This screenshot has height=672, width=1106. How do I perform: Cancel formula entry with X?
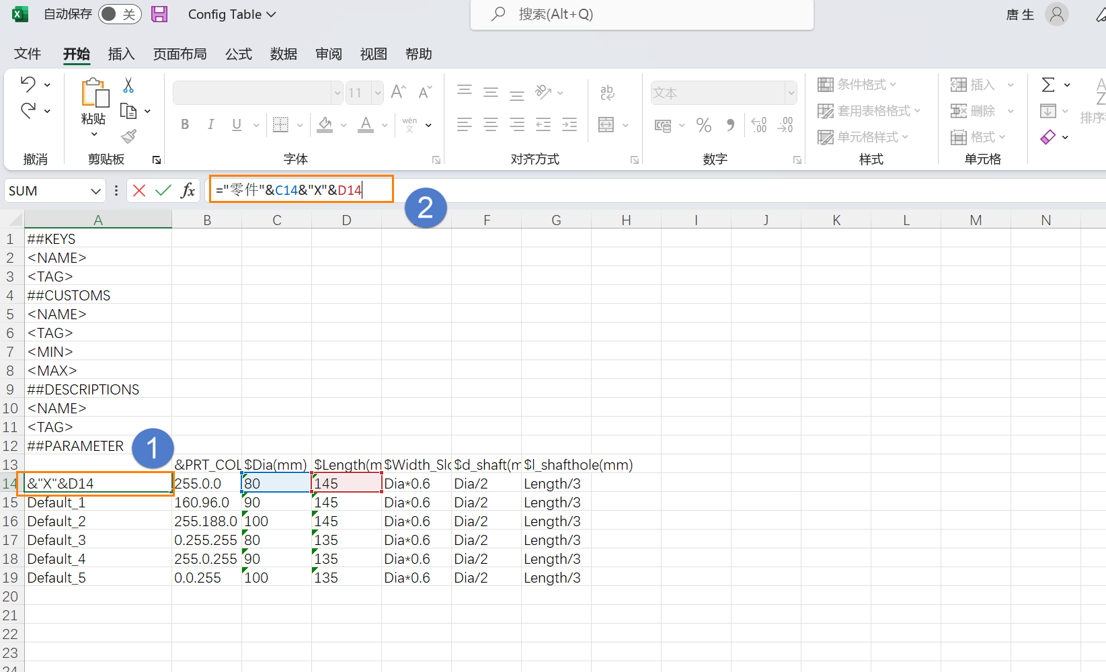[139, 191]
